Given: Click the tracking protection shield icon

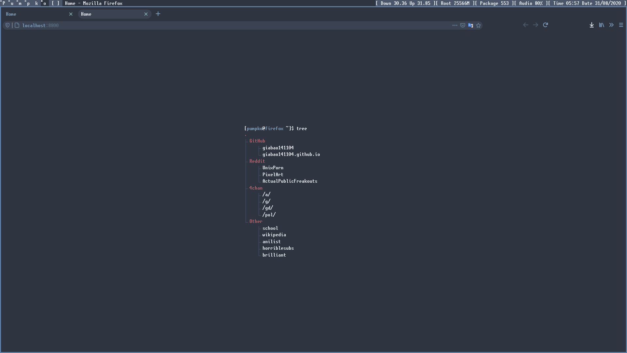Looking at the screenshot, I should (8, 25).
